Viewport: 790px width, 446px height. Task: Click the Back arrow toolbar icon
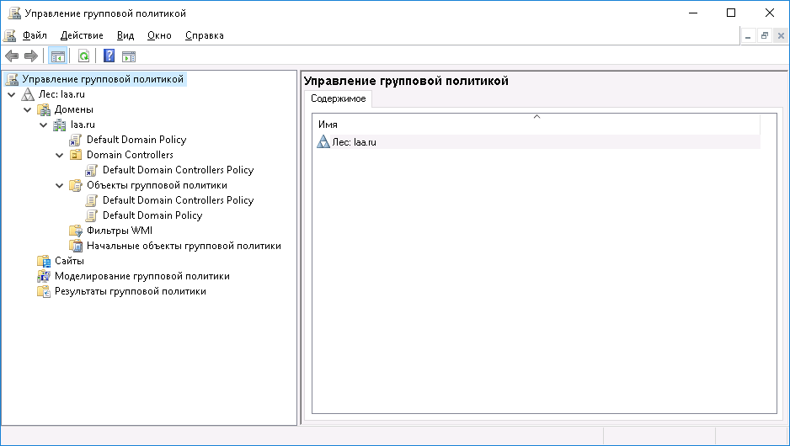pyautogui.click(x=12, y=56)
